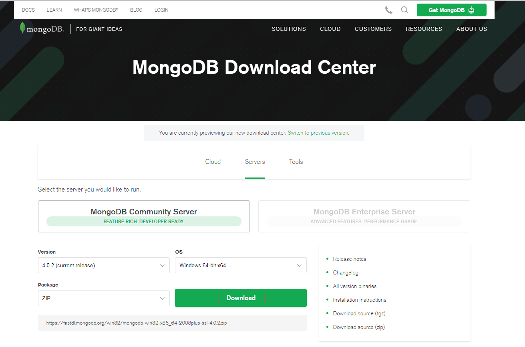
Task: Click Download source (tgz) link
Action: click(359, 313)
